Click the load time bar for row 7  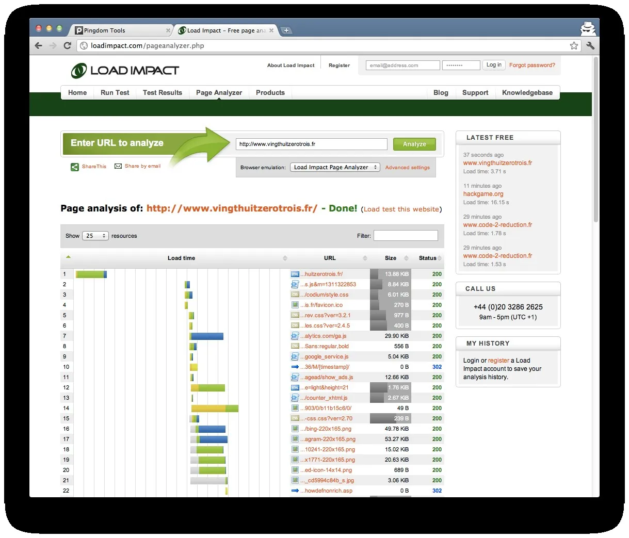(x=206, y=336)
